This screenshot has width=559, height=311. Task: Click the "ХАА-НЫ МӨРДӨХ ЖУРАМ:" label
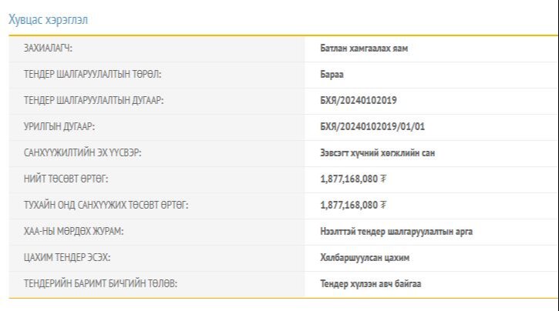(x=74, y=232)
